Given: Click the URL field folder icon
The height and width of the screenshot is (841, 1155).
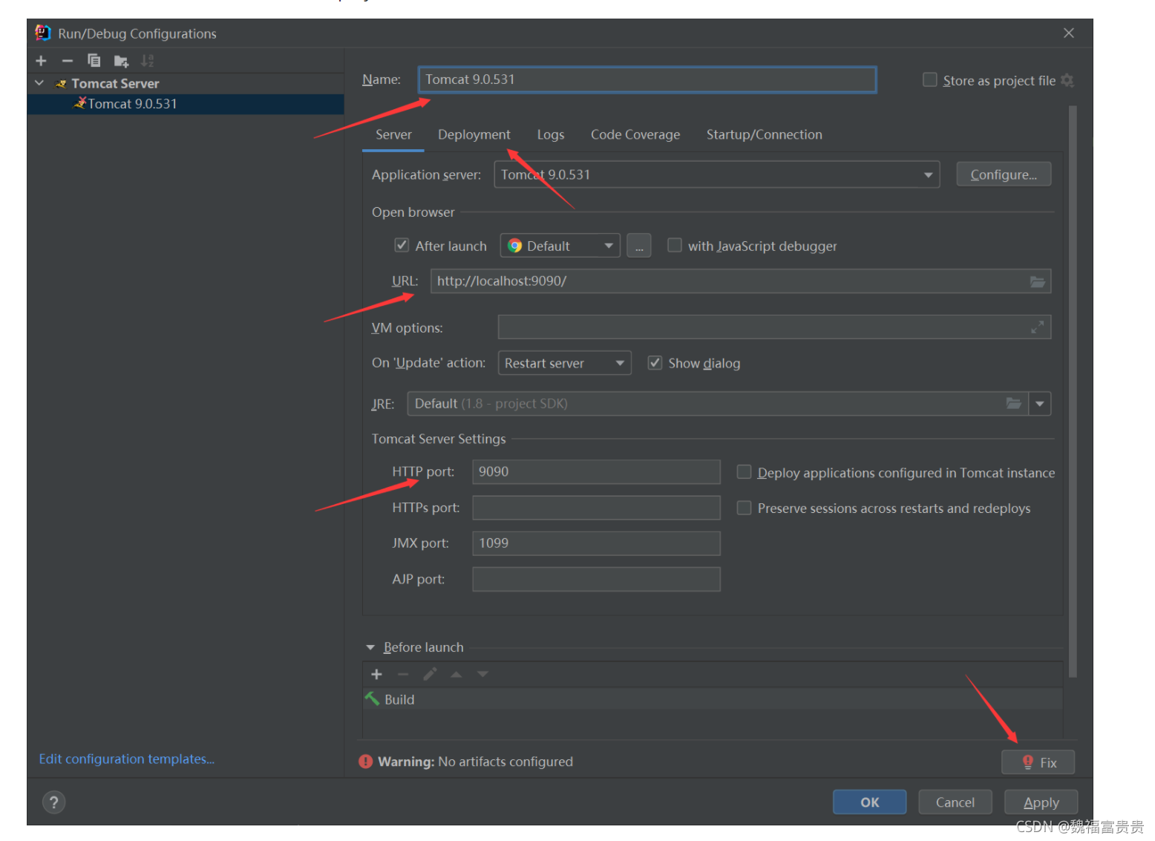Looking at the screenshot, I should point(1038,281).
